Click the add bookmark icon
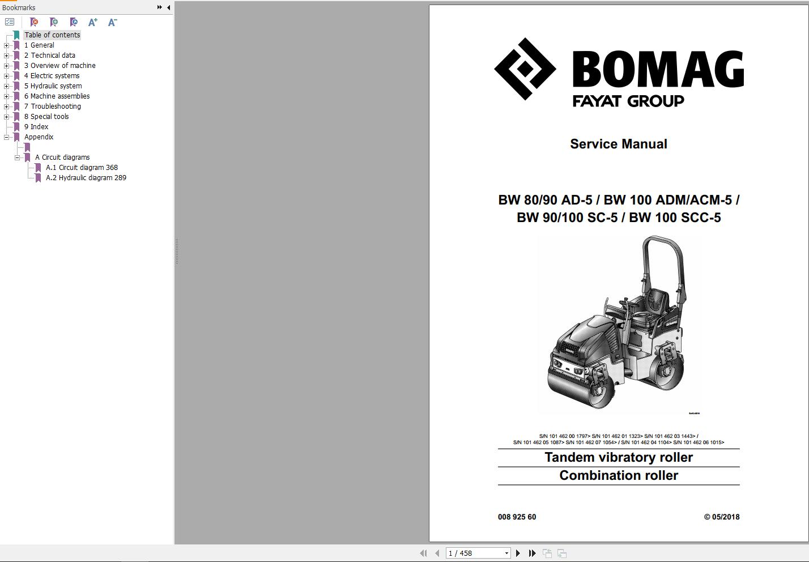The image size is (809, 562). [54, 22]
